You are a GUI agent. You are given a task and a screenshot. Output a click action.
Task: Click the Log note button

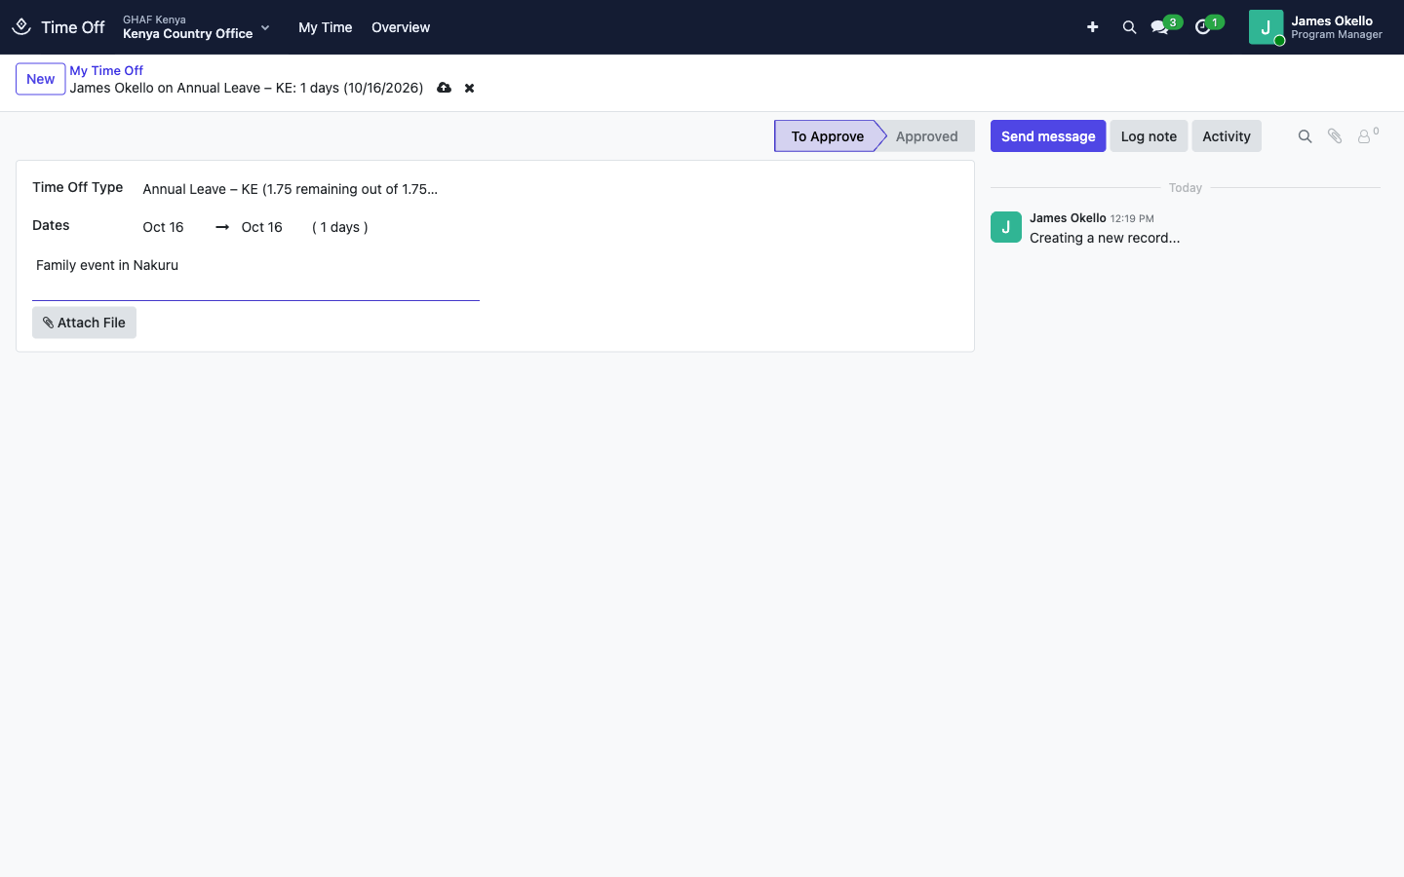[1149, 136]
